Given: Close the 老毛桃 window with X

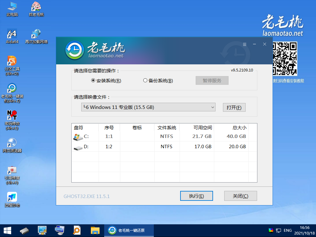Looking at the screenshot, I should tap(265, 44).
